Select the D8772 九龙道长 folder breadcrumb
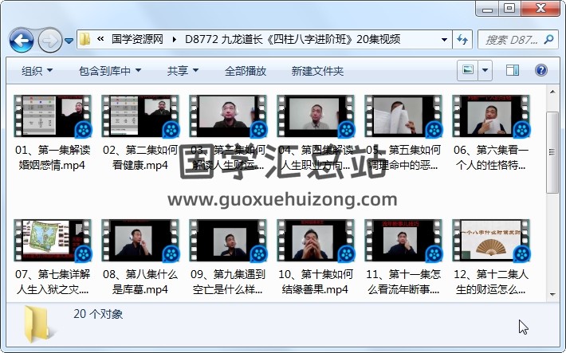 (293, 39)
